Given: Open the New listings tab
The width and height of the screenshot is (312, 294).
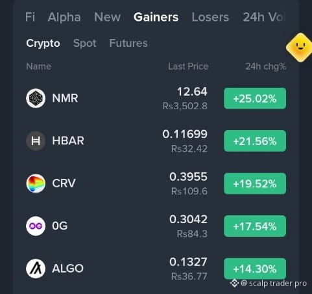Looking at the screenshot, I should coord(107,17).
